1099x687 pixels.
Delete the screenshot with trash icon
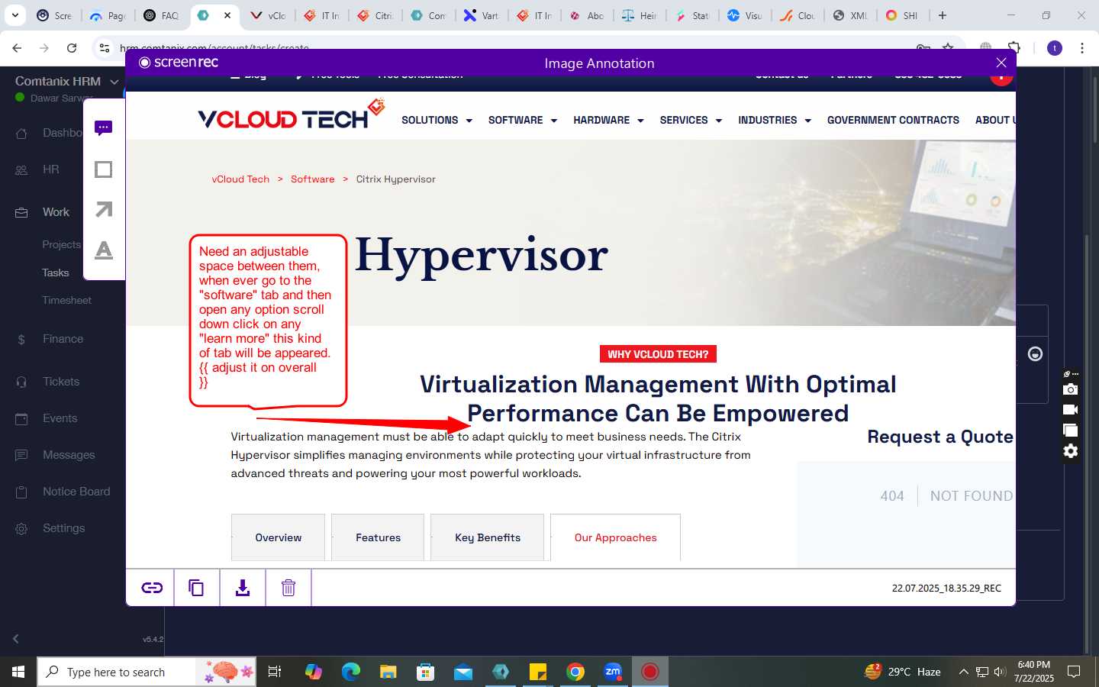(x=288, y=588)
